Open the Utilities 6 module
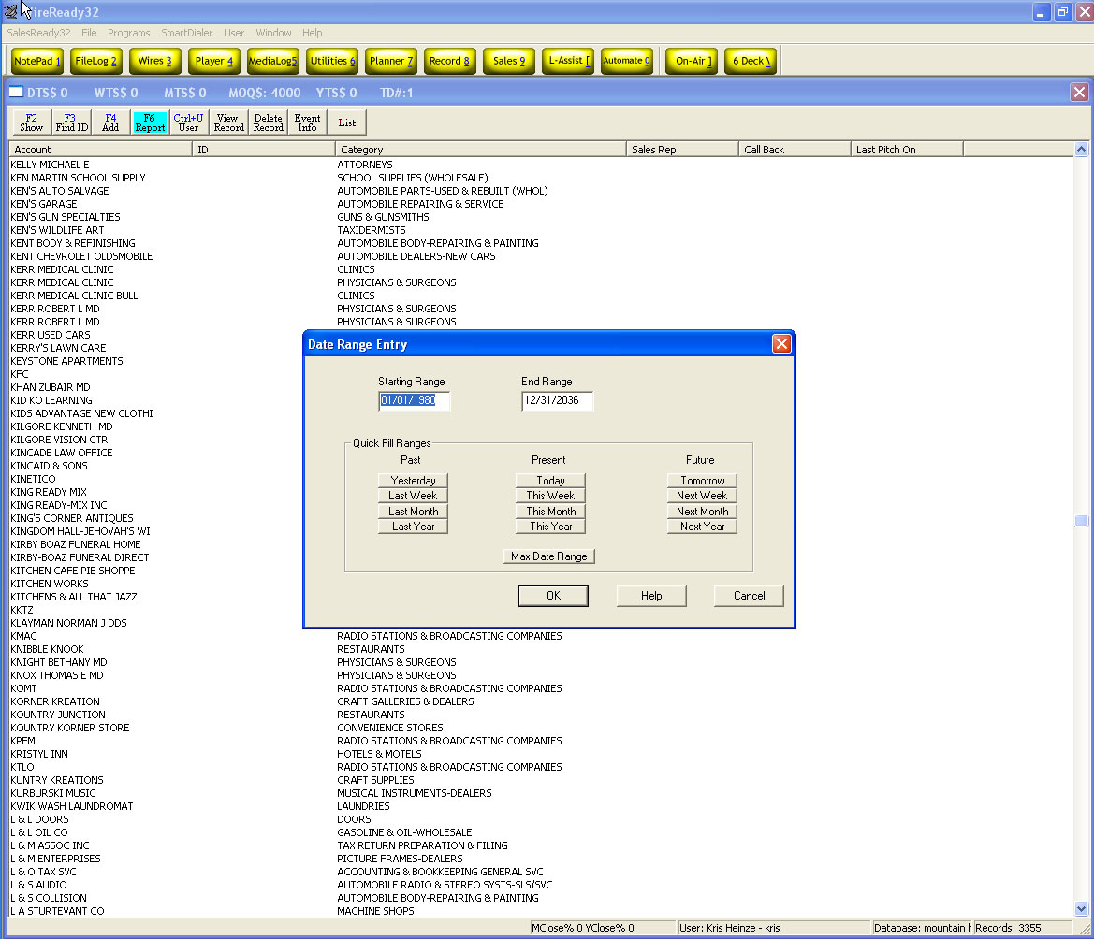 332,61
